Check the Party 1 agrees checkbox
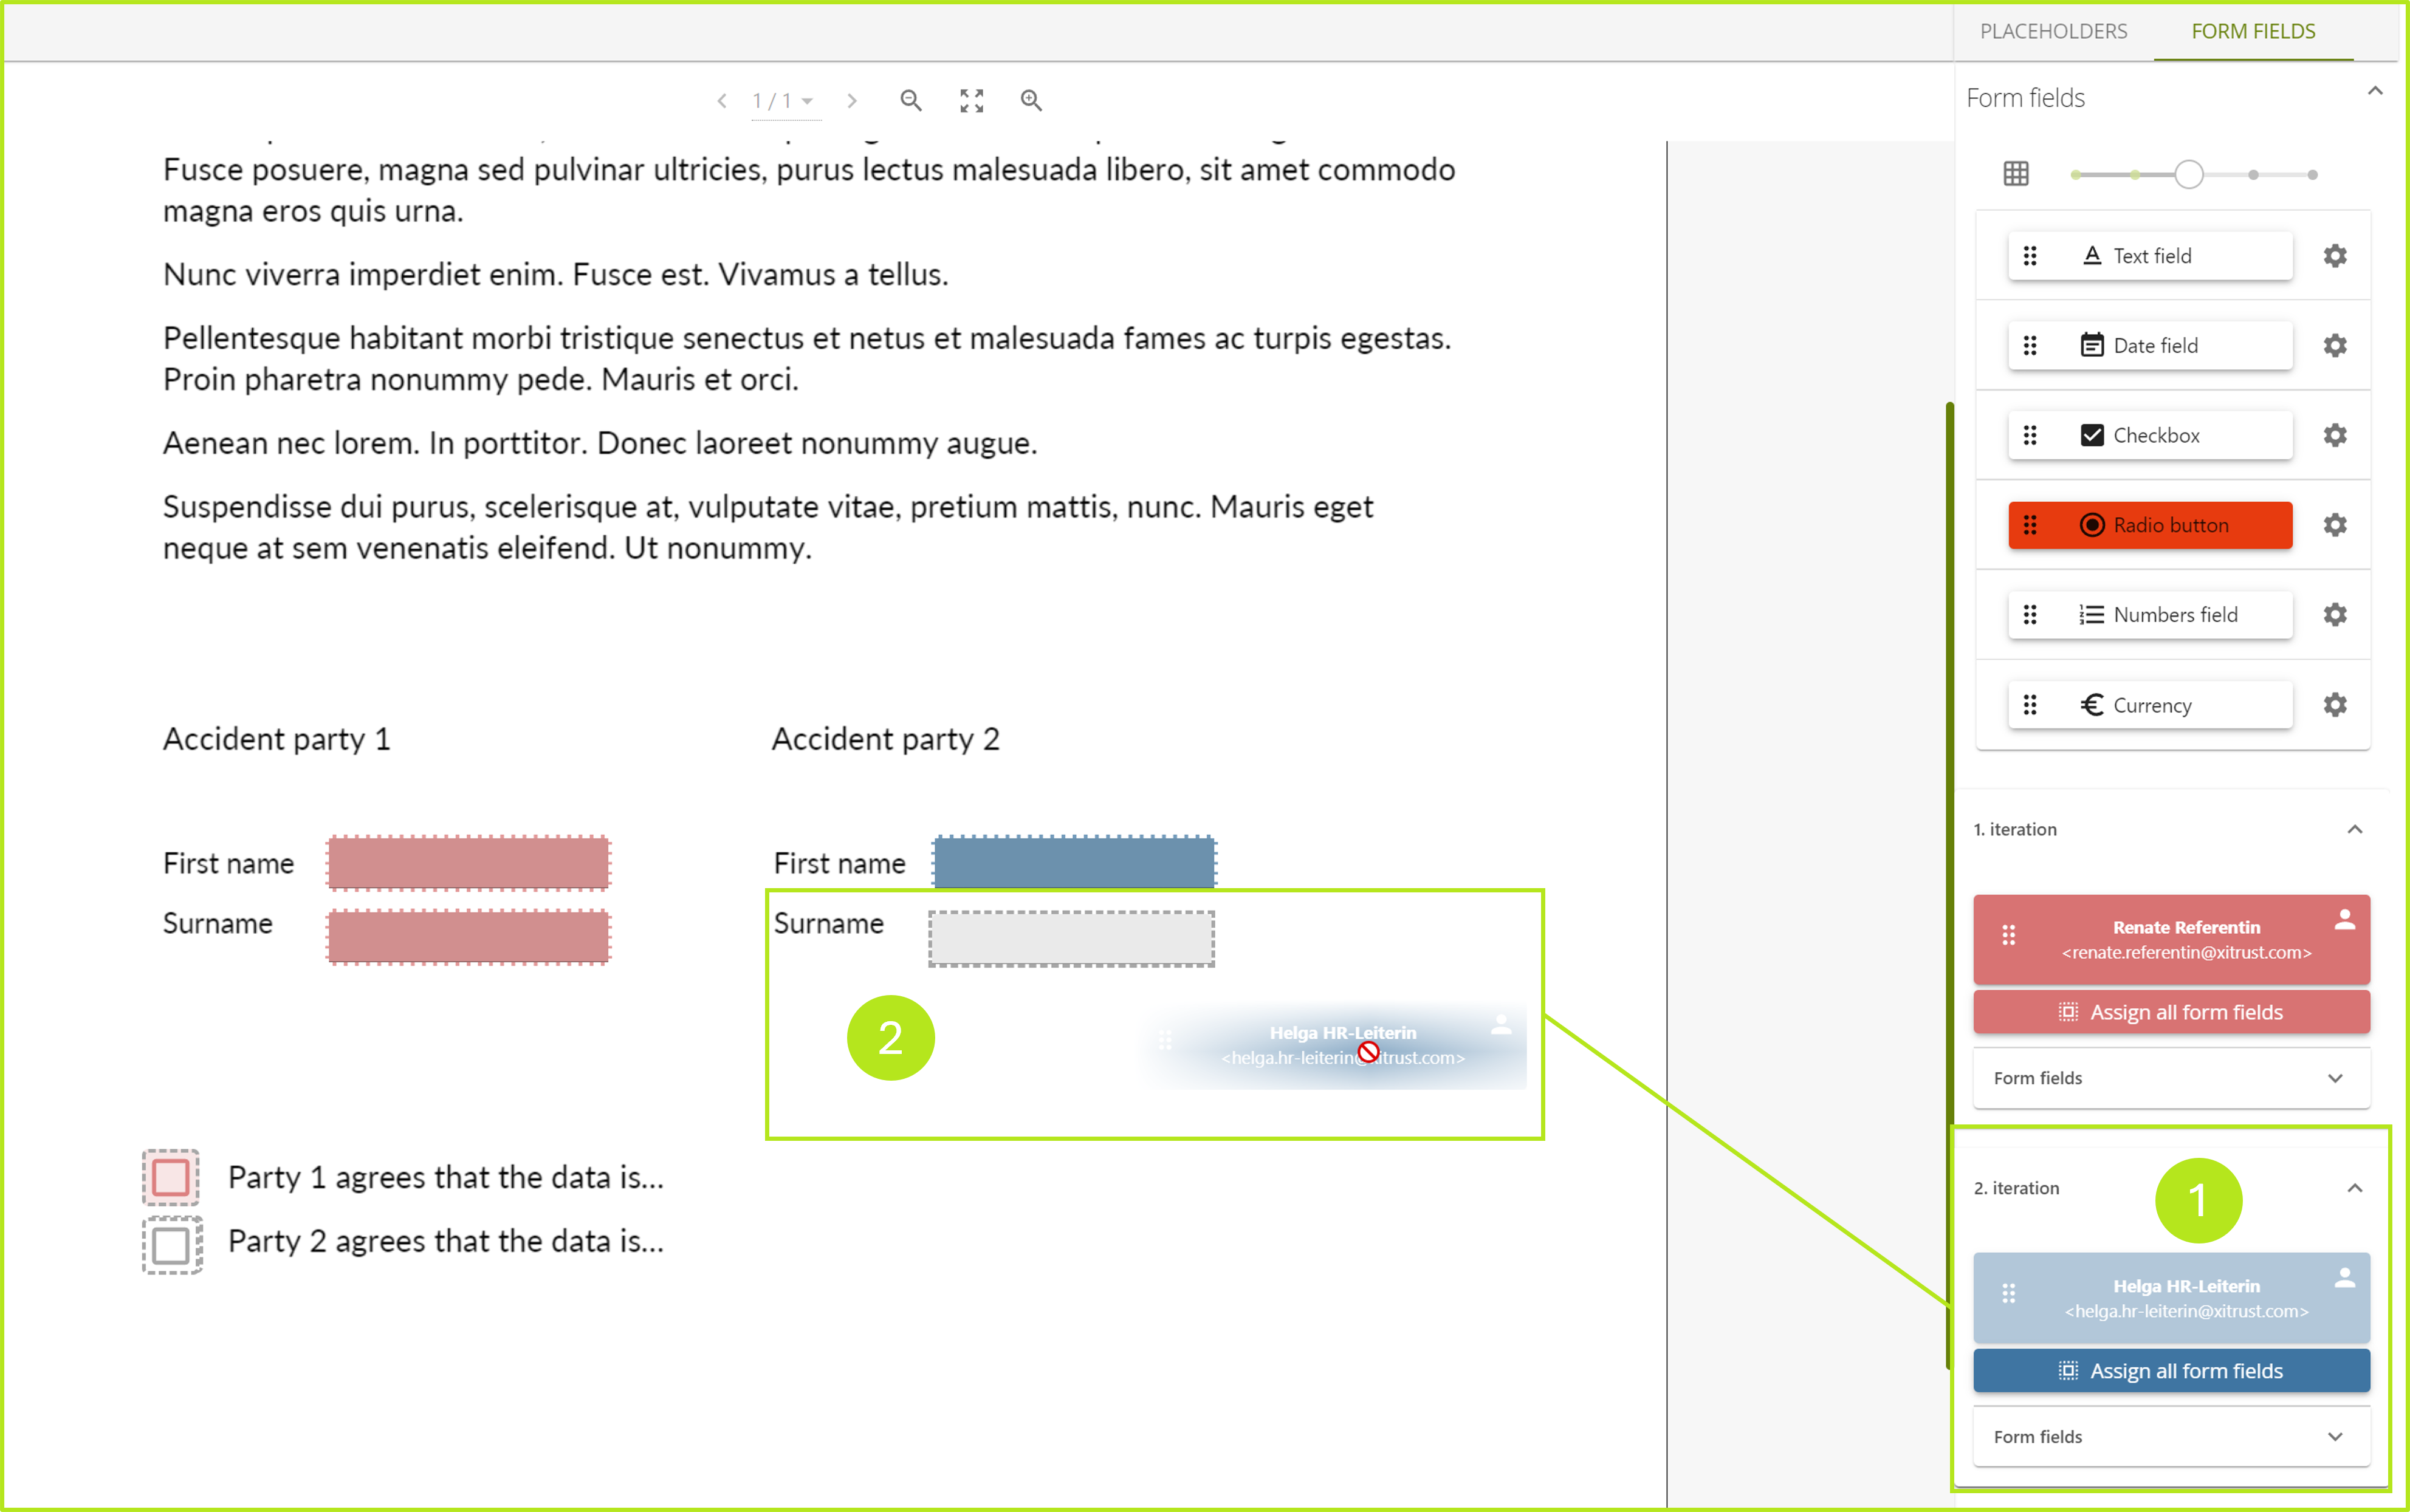Viewport: 2410px width, 1512px height. (x=171, y=1177)
